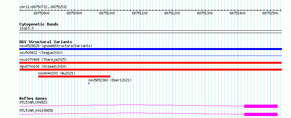Click ruler position 68751400
Screen dimensions: 291x118
coord(238,13)
